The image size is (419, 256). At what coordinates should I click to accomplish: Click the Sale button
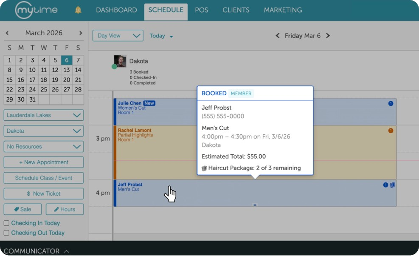[23, 209]
